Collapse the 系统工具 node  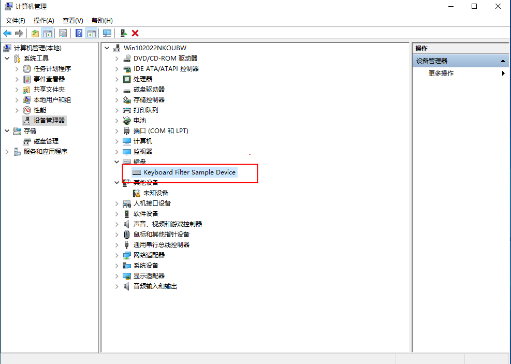coord(7,59)
